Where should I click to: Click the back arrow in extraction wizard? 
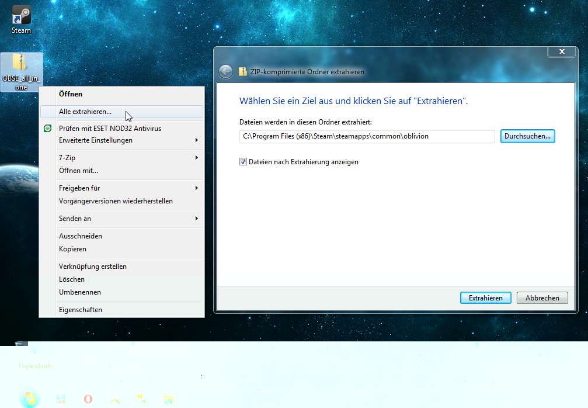point(225,72)
